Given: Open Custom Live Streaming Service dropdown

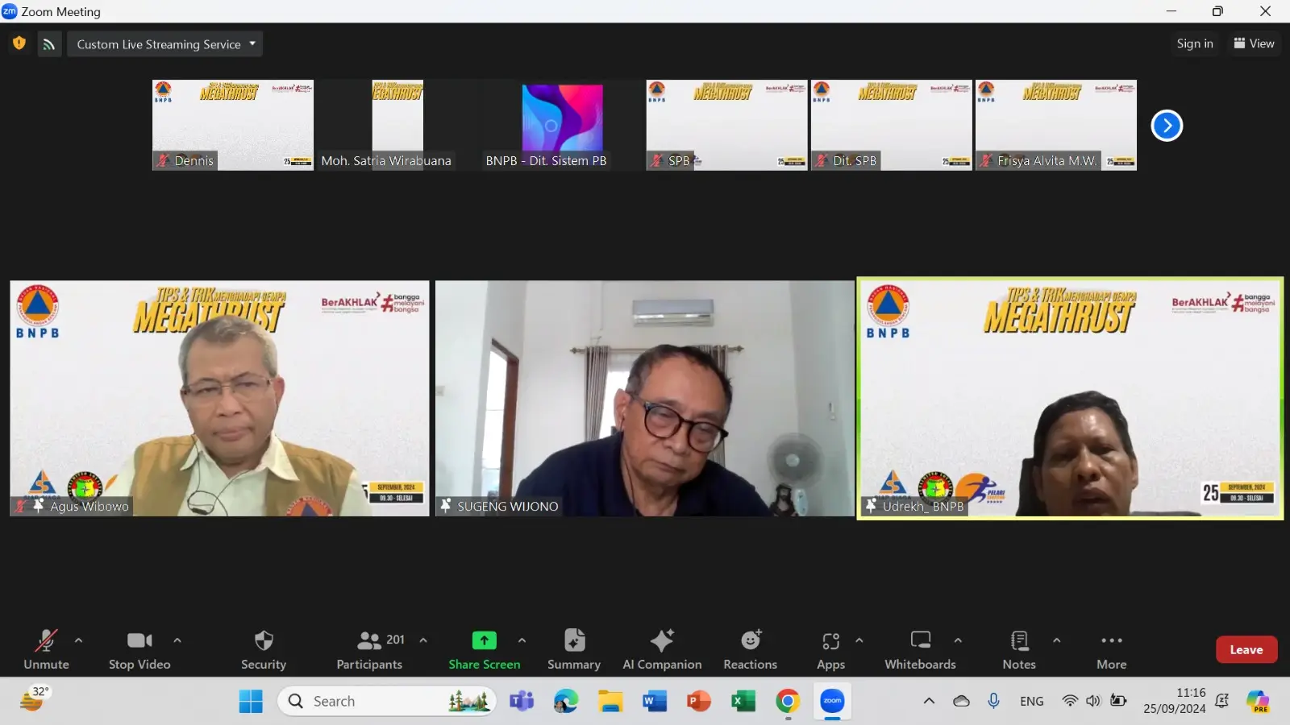Looking at the screenshot, I should pos(165,44).
